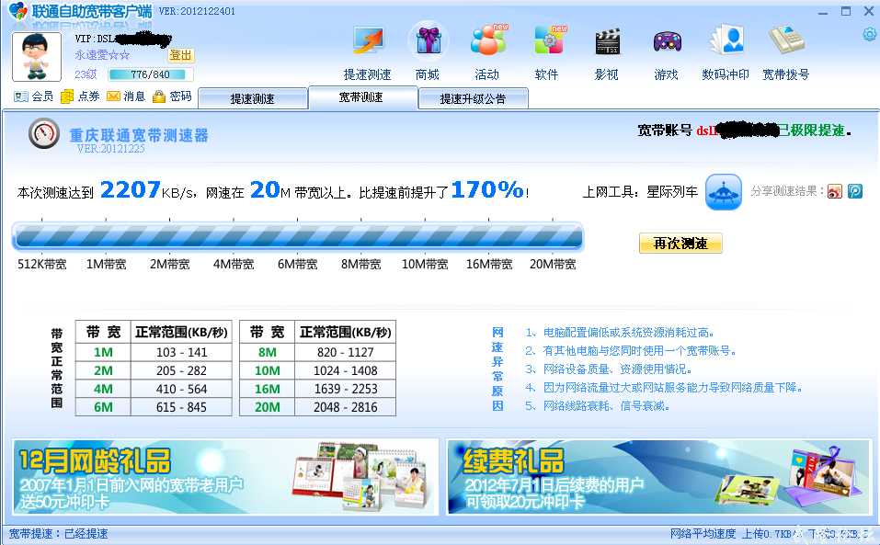880x545 pixels.
Task: Minimize the client window
Action: [x=823, y=12]
